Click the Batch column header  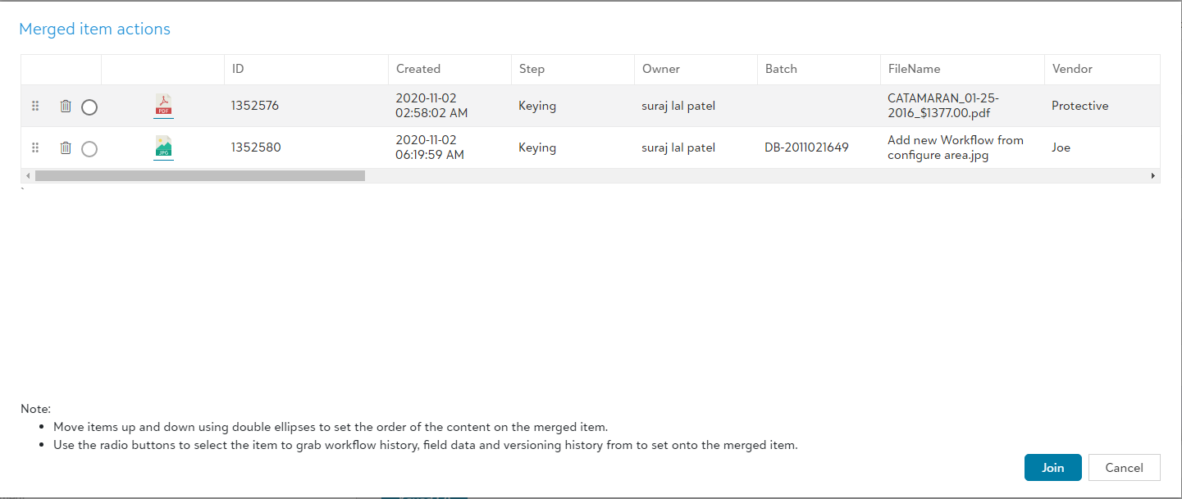[x=781, y=69]
